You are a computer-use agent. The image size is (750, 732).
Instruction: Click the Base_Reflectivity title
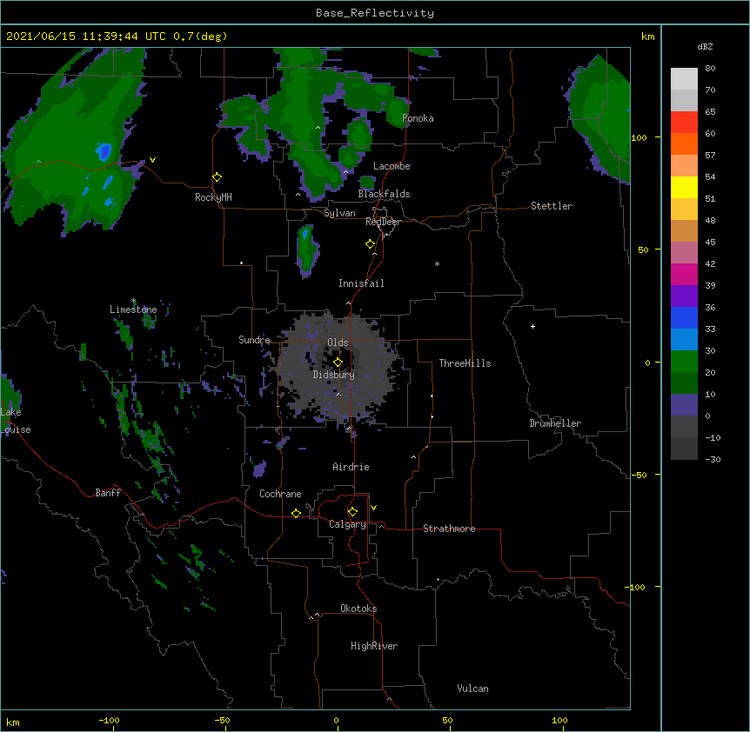(x=375, y=13)
